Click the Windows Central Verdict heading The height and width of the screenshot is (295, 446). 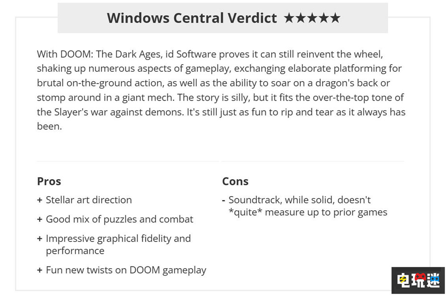(192, 18)
